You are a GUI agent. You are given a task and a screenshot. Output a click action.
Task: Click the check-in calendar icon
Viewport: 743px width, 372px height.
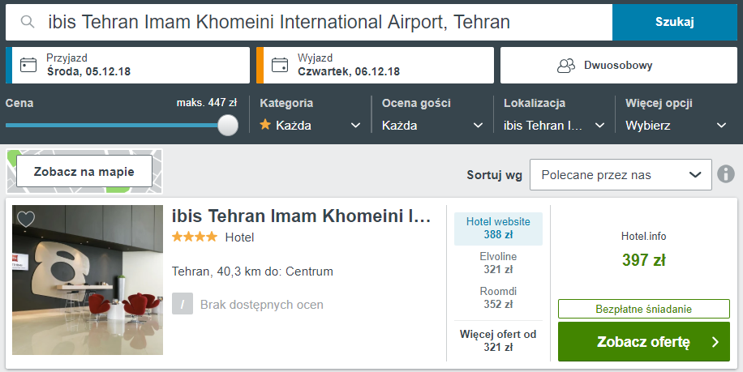coord(29,65)
